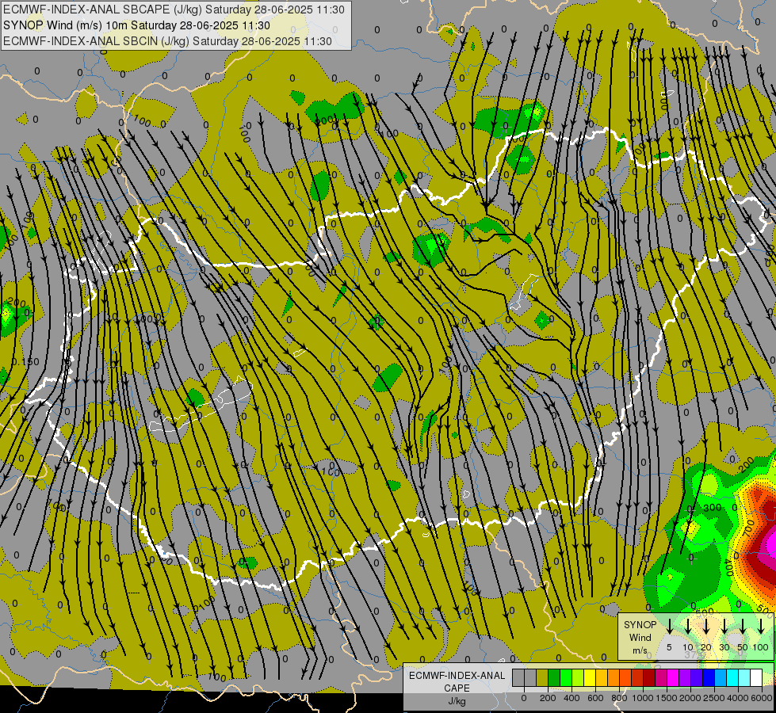Click the 400 tick label on CAPE scale
Image resolution: width=776 pixels, height=713 pixels.
tap(571, 698)
